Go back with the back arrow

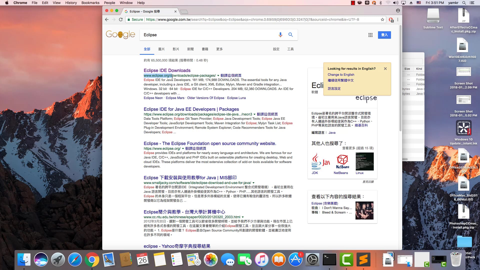[107, 19]
